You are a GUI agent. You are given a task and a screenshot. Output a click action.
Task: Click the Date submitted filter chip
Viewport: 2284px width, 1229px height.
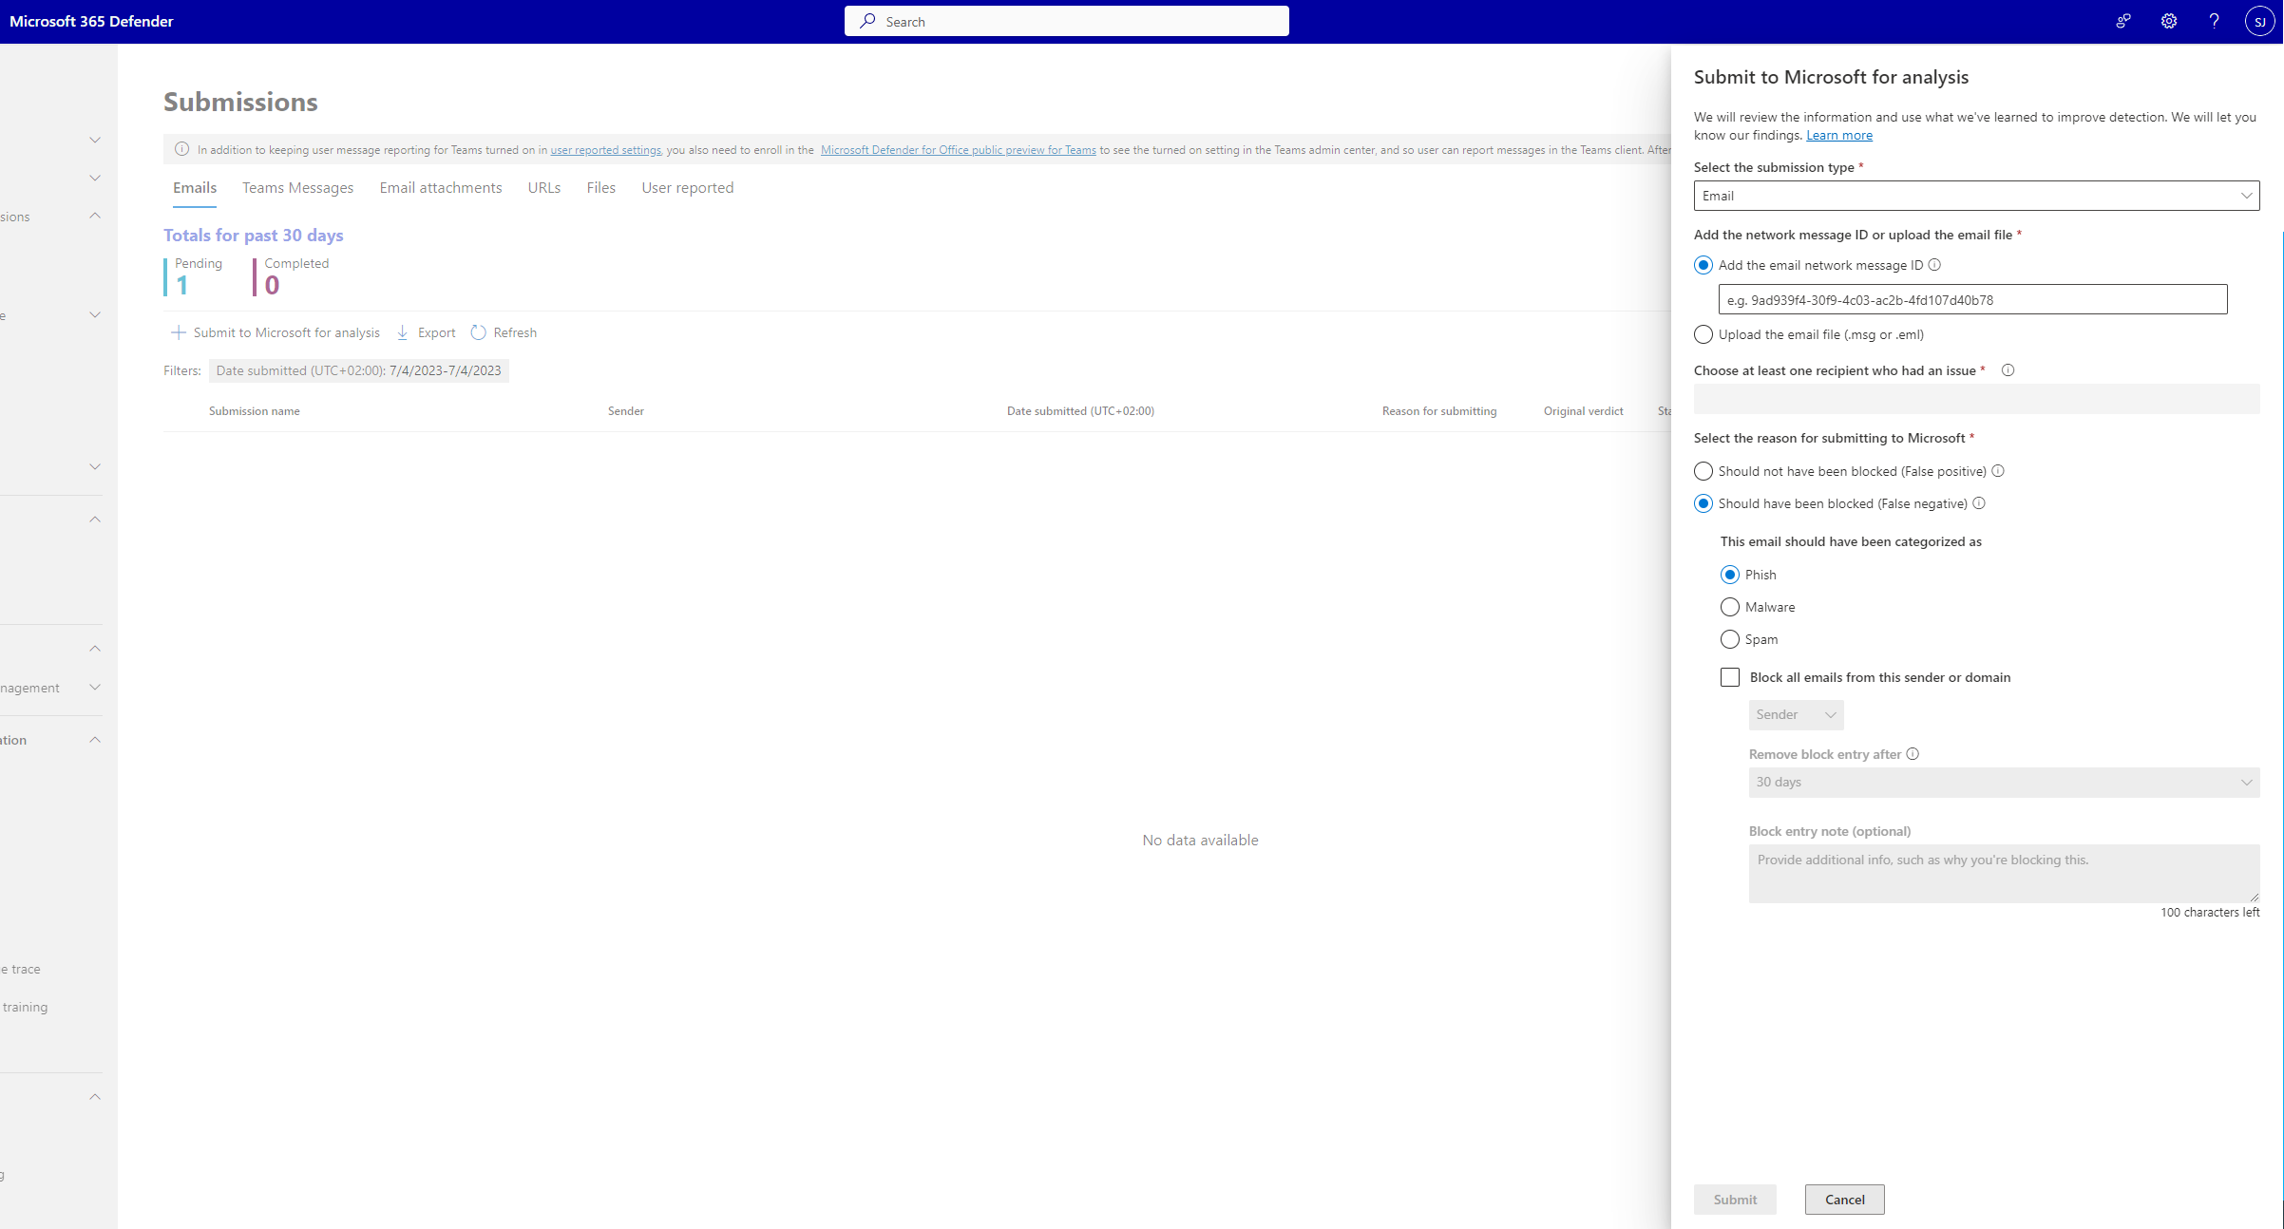[x=358, y=370]
